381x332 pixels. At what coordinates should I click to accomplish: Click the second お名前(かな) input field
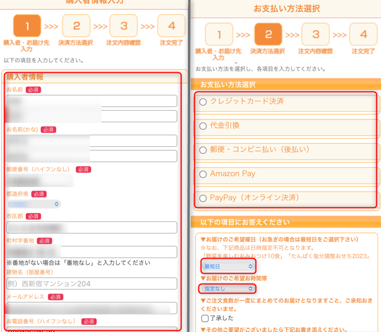[92, 156]
